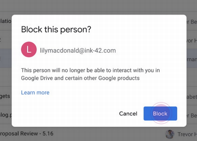Image resolution: width=197 pixels, height=141 pixels.
Task: Select the lilymacdonald@ink-42.com email address
Action: coord(77,51)
